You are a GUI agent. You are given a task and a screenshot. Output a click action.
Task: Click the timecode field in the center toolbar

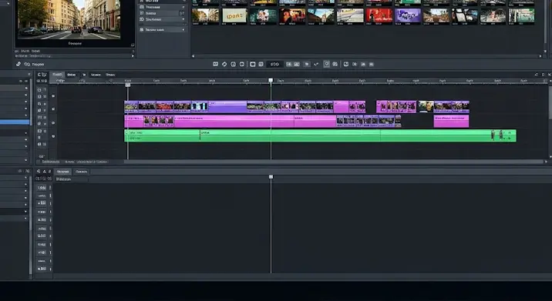click(x=274, y=64)
